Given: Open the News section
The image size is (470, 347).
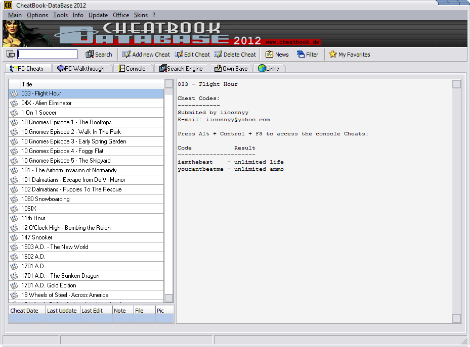Looking at the screenshot, I should pos(277,55).
